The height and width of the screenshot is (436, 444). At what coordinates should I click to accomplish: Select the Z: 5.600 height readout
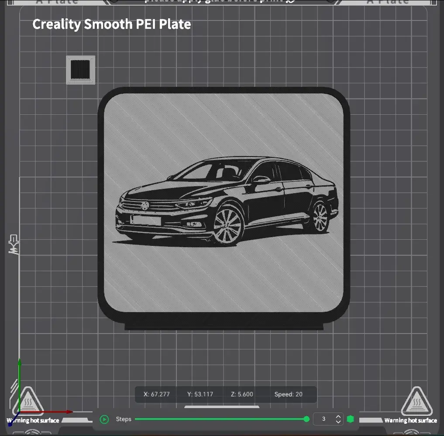click(x=242, y=394)
